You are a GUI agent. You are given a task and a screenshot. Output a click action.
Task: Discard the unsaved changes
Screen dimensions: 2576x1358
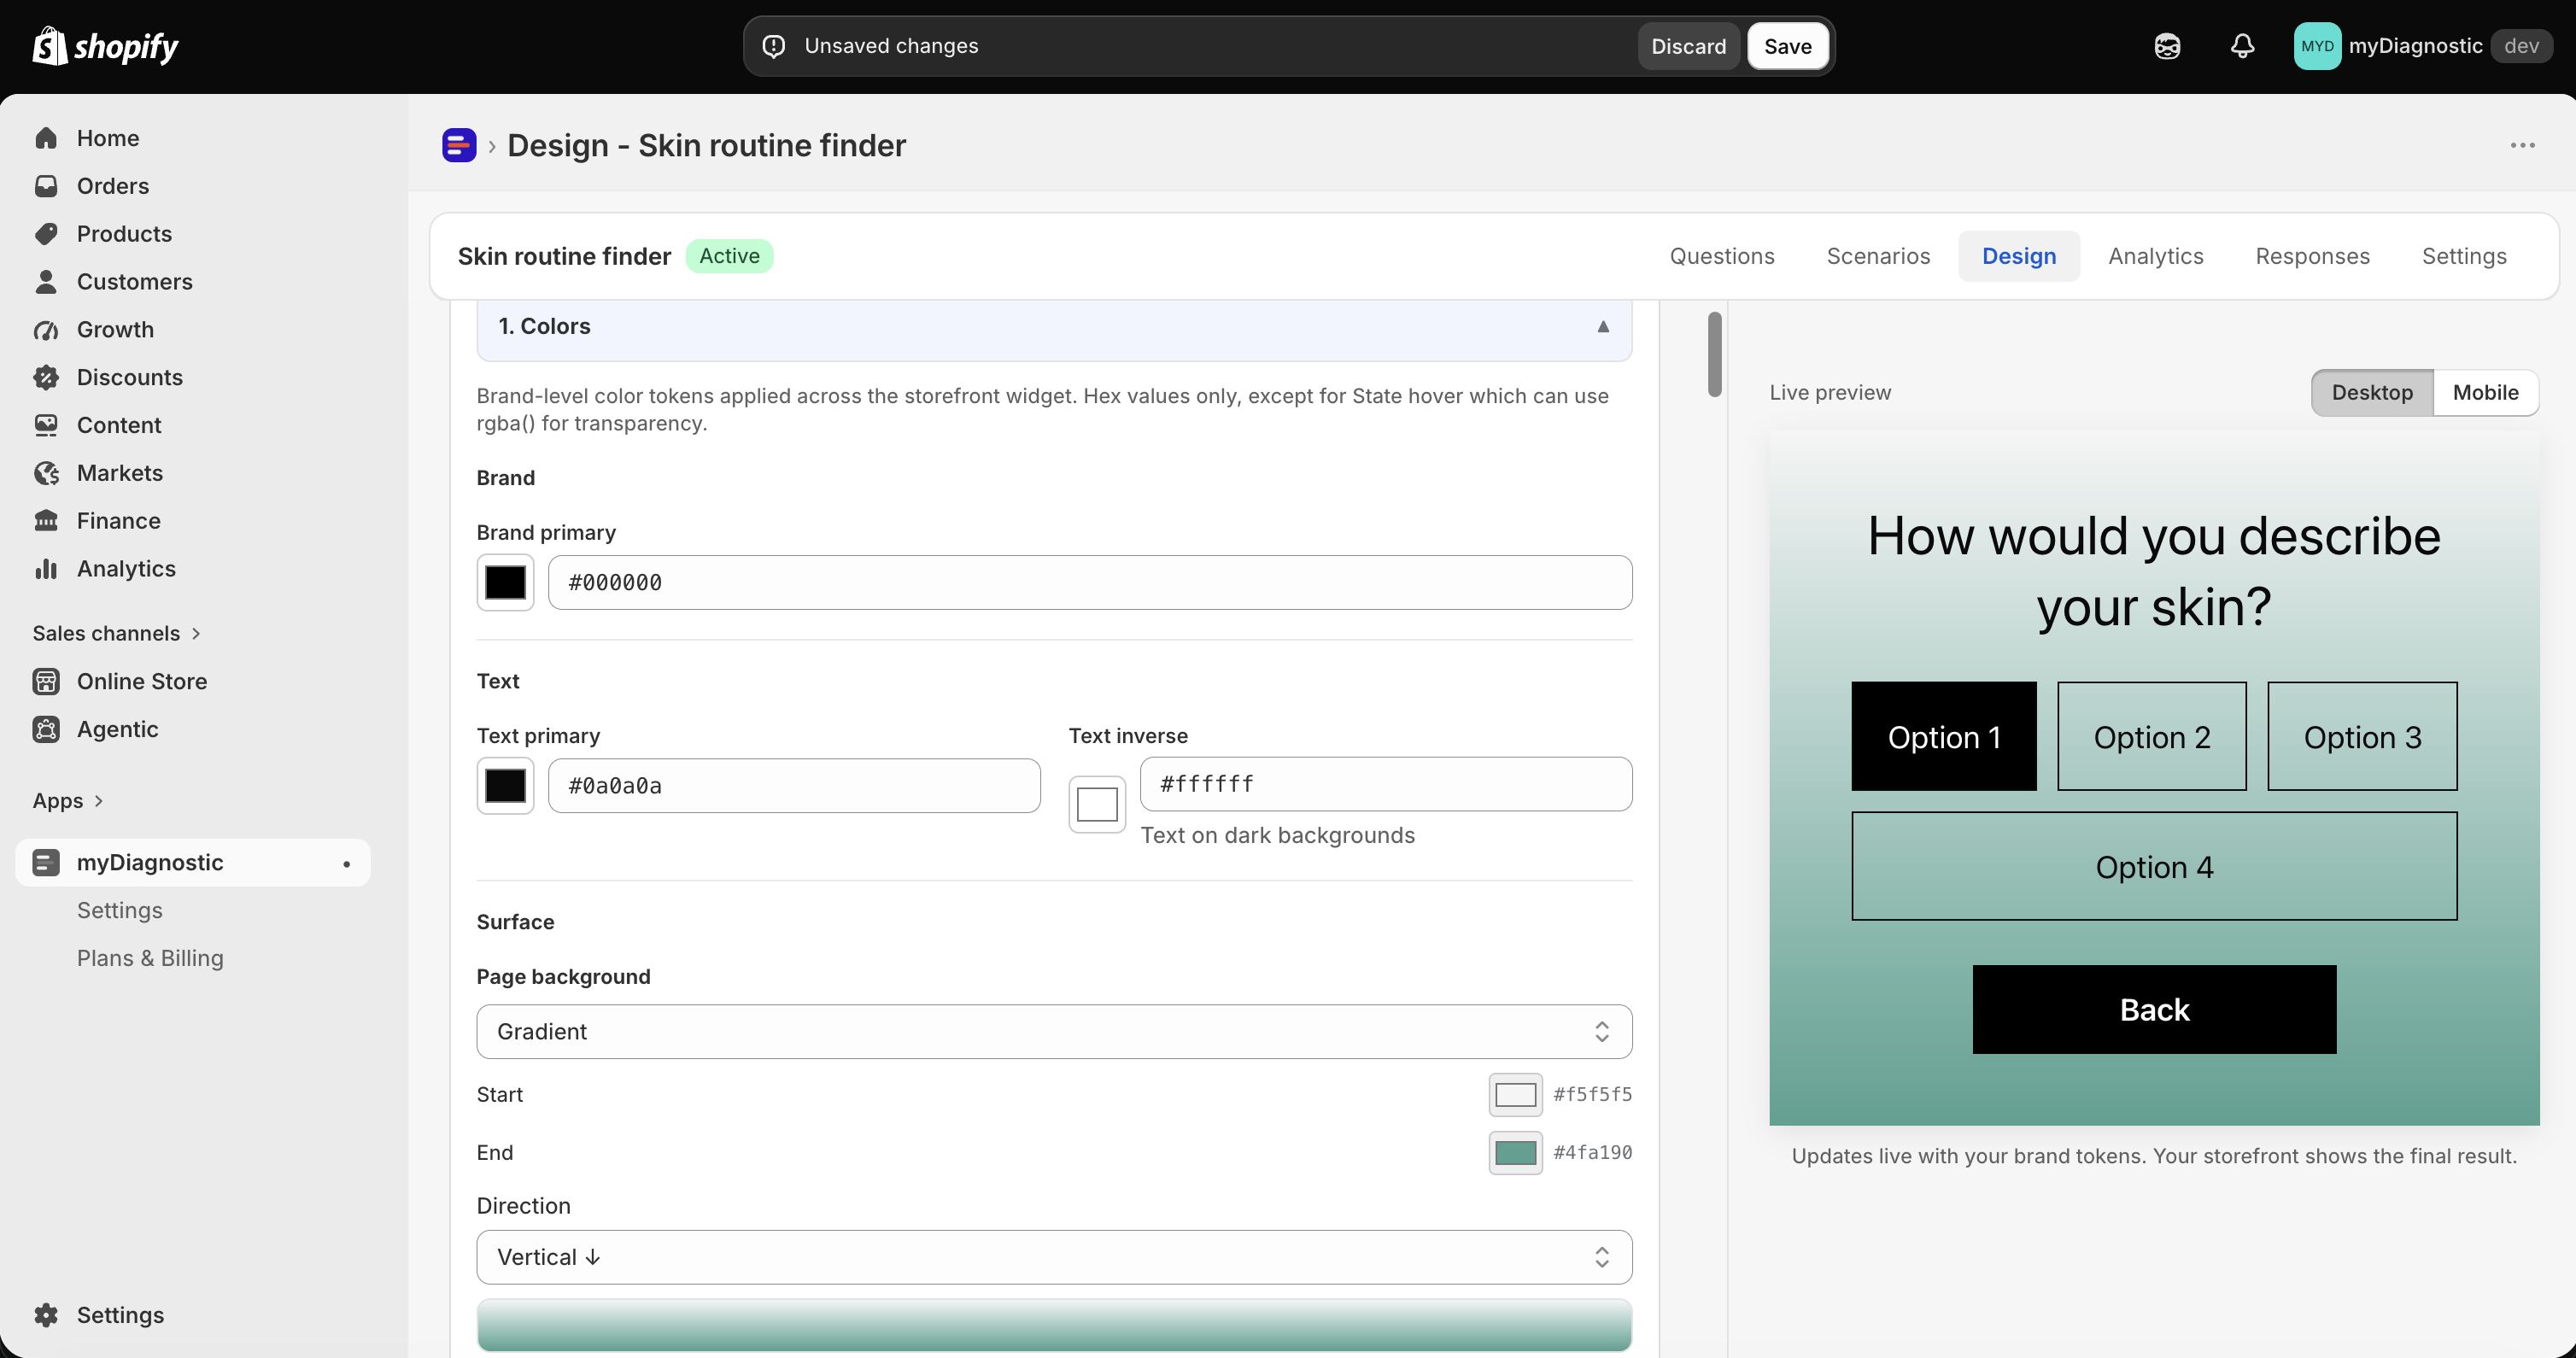pyautogui.click(x=1688, y=46)
